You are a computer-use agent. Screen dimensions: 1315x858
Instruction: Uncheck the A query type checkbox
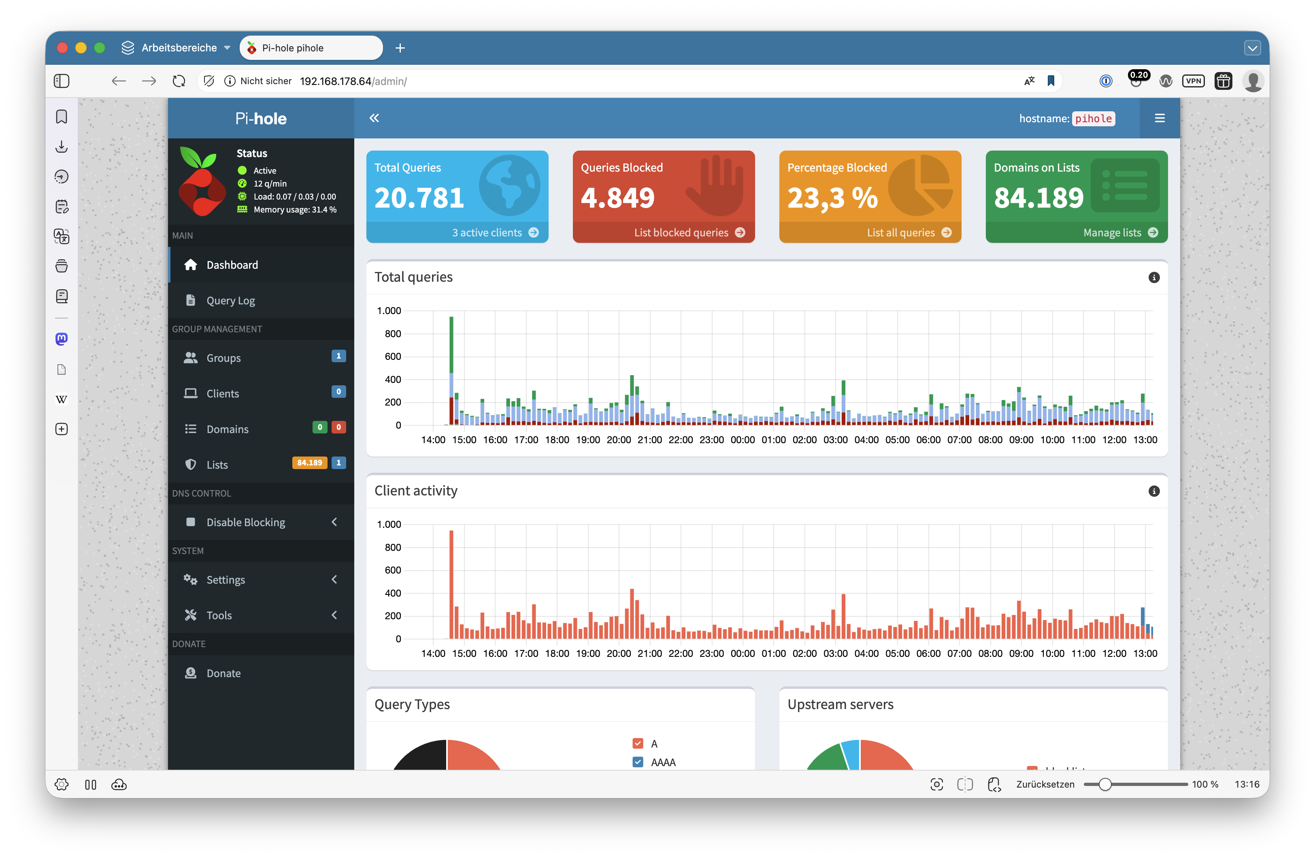(x=638, y=743)
